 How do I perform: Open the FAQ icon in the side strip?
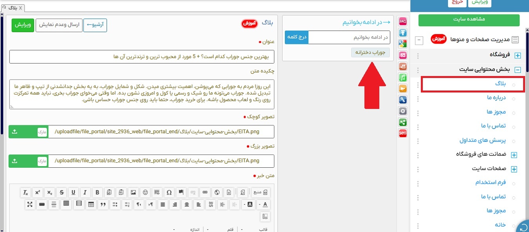[x=402, y=22]
